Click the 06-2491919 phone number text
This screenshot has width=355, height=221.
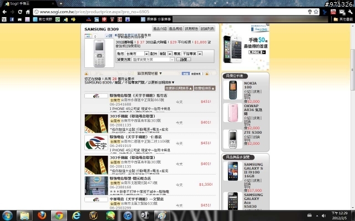coord(120,146)
